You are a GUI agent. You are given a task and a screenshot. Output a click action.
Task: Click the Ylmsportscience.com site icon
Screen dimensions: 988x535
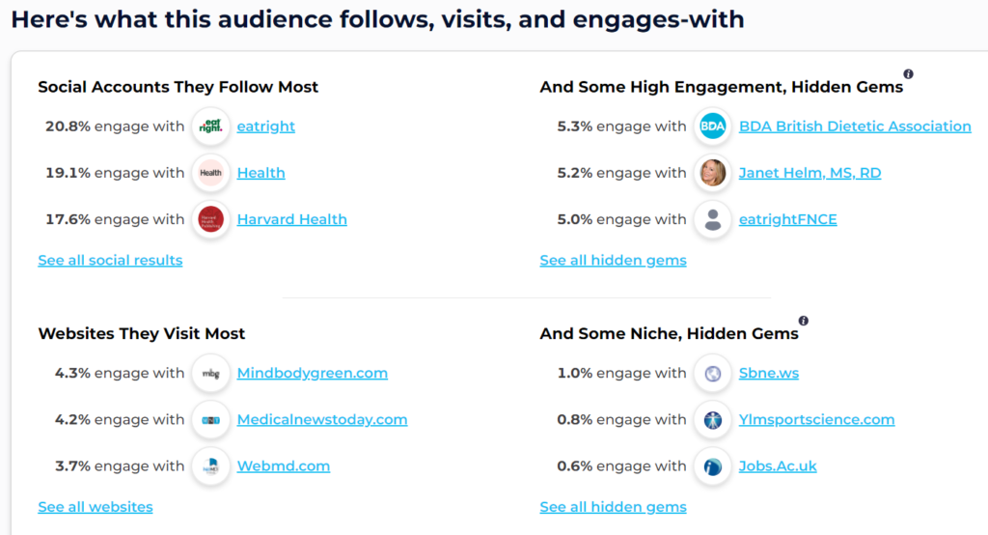point(713,420)
